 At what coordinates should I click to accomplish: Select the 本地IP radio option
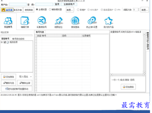78,10
